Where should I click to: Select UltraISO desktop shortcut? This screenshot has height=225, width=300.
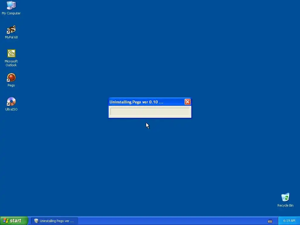[x=11, y=104]
